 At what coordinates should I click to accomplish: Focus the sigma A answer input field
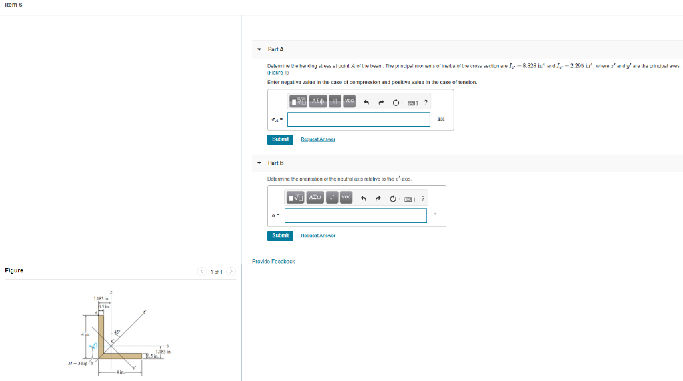click(x=358, y=119)
